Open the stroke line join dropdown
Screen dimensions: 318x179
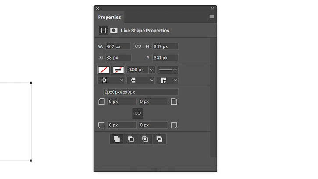coord(168,80)
